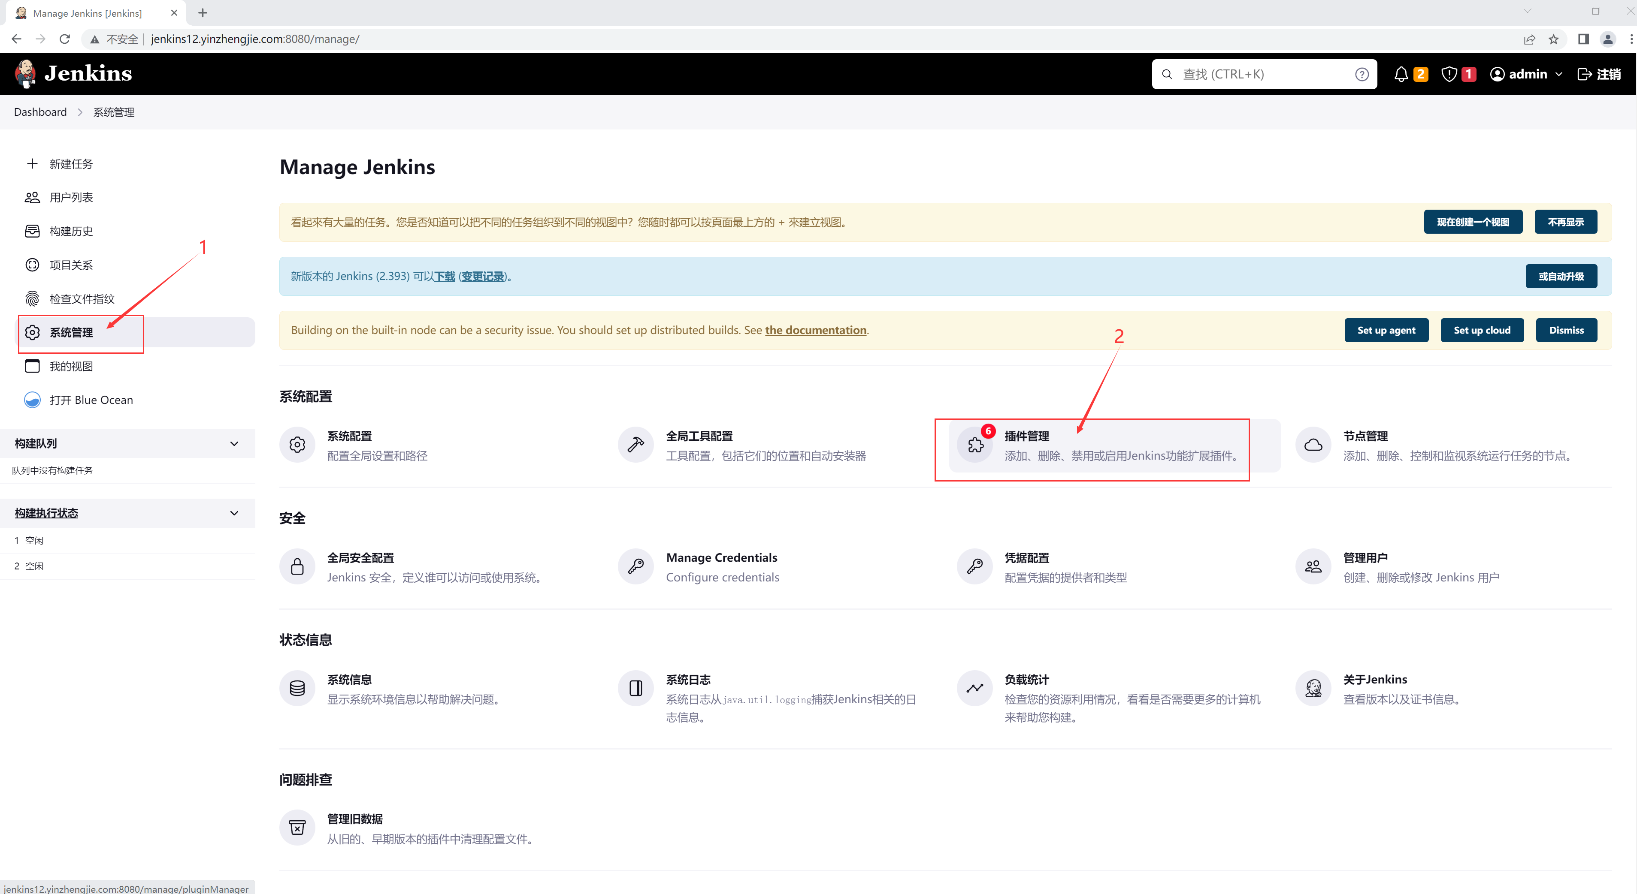The height and width of the screenshot is (894, 1637).
Task: Open notifications bell icon in header
Action: (x=1401, y=74)
